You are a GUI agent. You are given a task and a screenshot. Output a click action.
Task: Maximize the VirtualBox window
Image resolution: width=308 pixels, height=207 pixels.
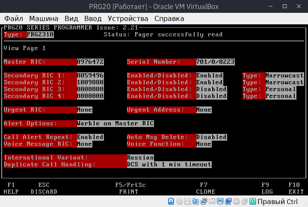[x=284, y=6]
